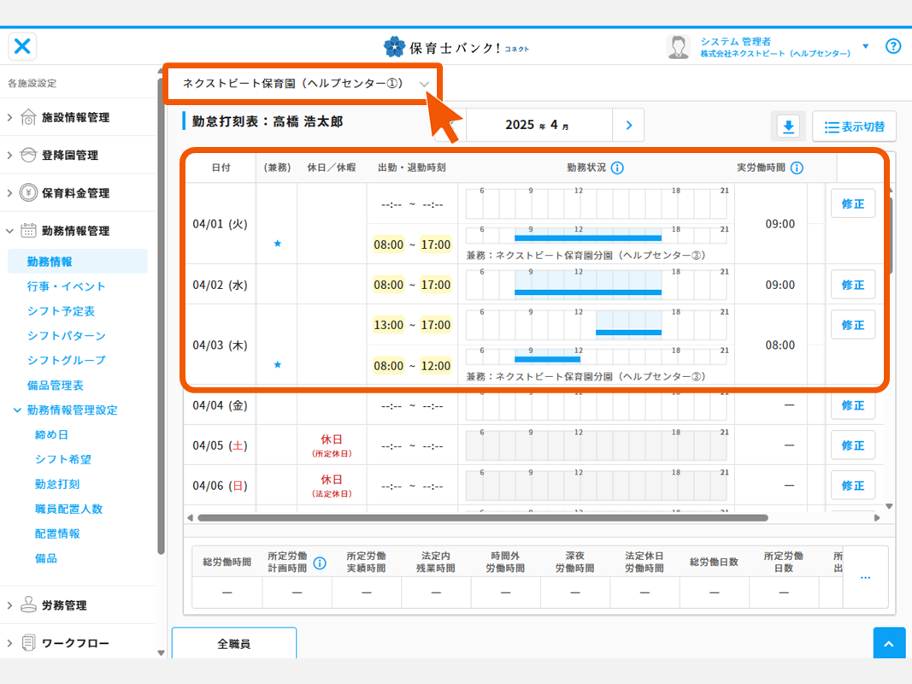Image resolution: width=912 pixels, height=684 pixels.
Task: Click 修正 button for 04/01 row
Action: 852,203
